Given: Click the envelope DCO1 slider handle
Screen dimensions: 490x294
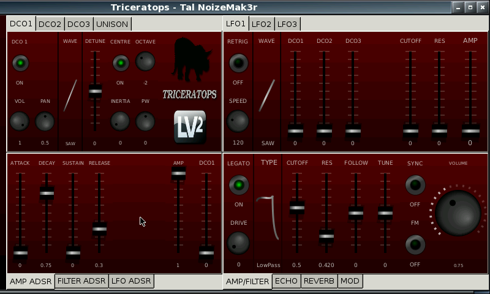Looking at the screenshot, I should pyautogui.click(x=206, y=253).
